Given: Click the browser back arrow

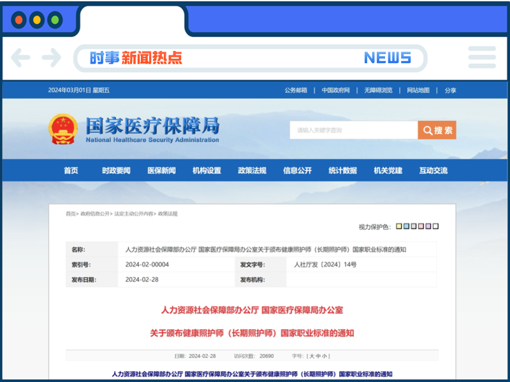Looking at the screenshot, I should tap(20, 57).
